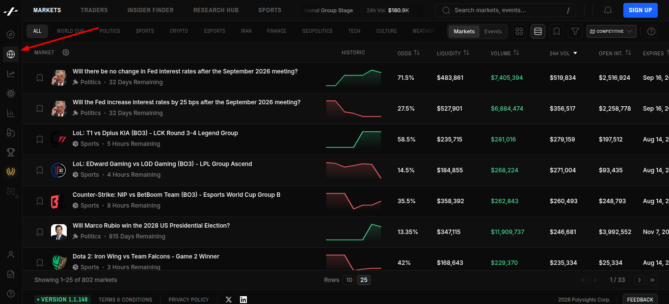Open the market column settings gear
The height and width of the screenshot is (304, 669).
coord(66,52)
